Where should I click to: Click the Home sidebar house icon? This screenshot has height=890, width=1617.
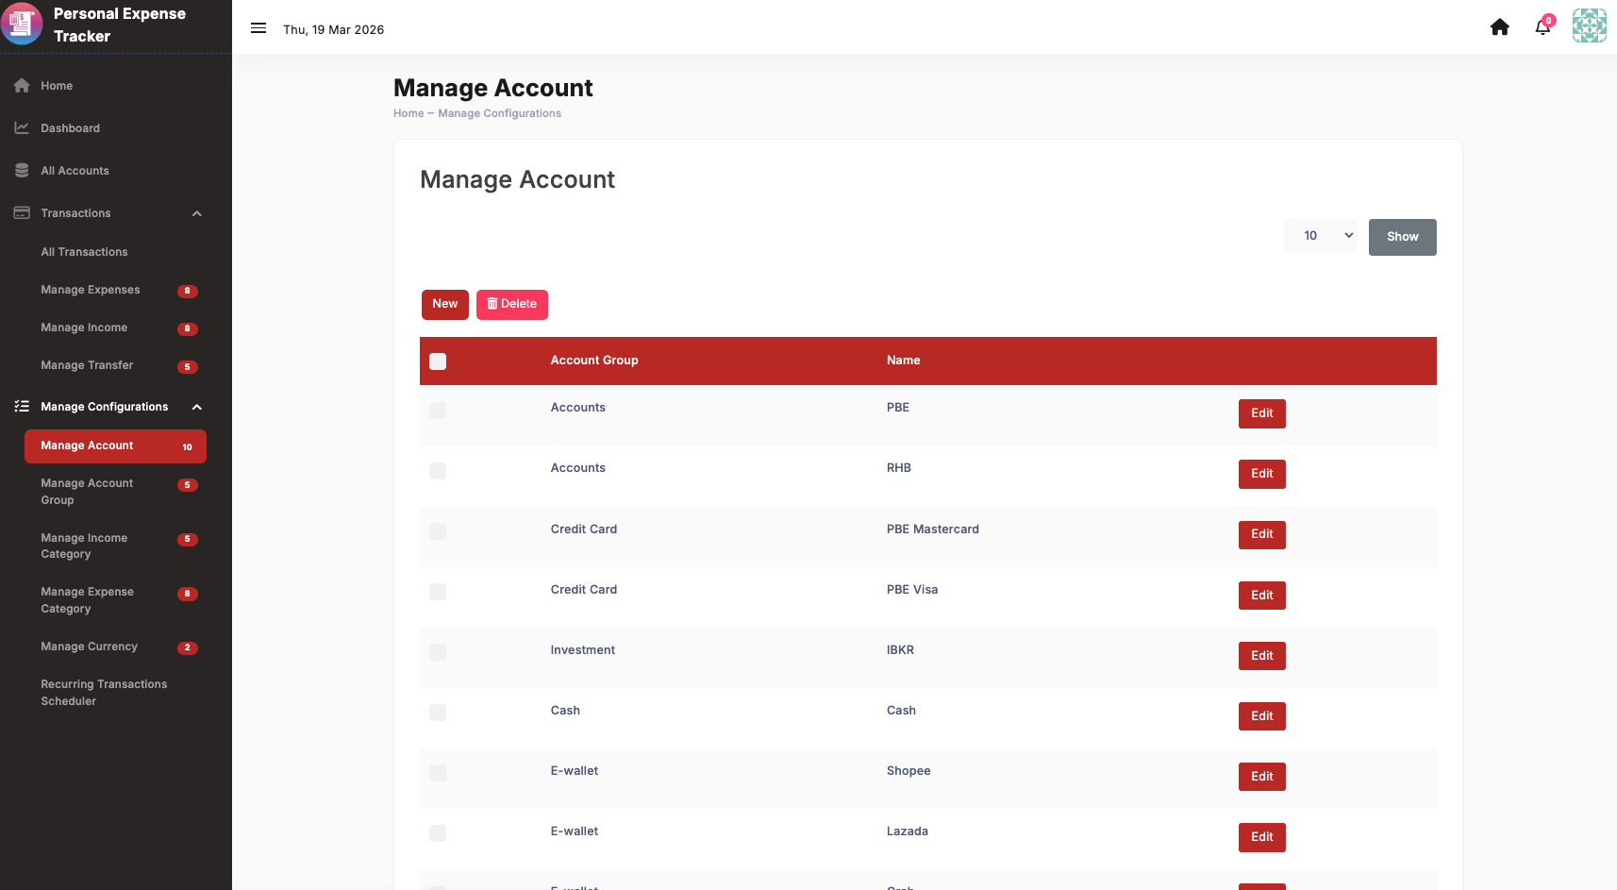(x=22, y=86)
